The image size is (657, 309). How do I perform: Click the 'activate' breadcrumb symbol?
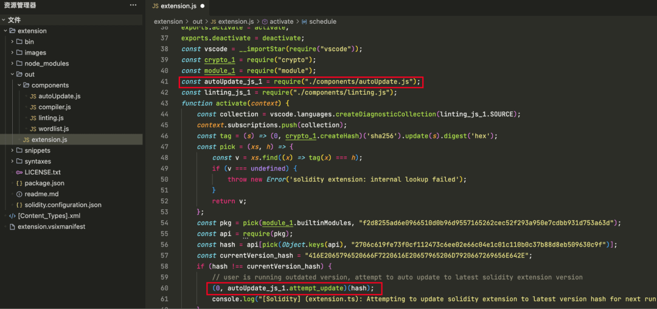(282, 21)
